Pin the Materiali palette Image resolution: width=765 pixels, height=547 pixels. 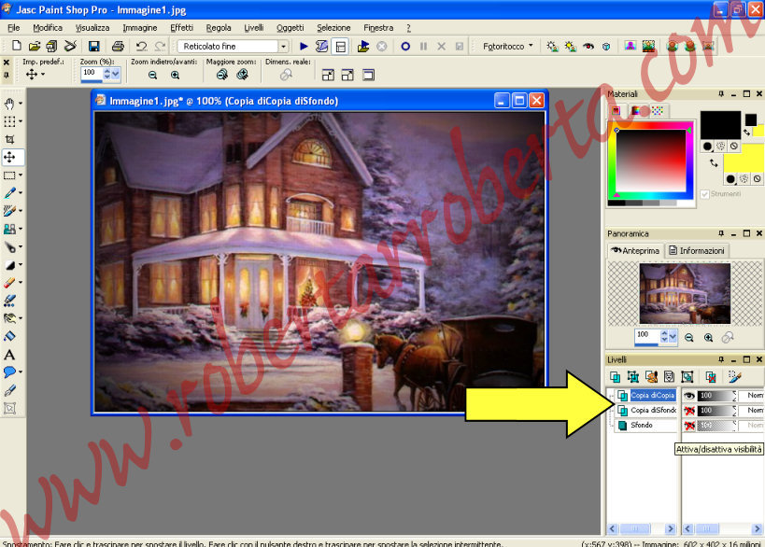click(x=721, y=93)
